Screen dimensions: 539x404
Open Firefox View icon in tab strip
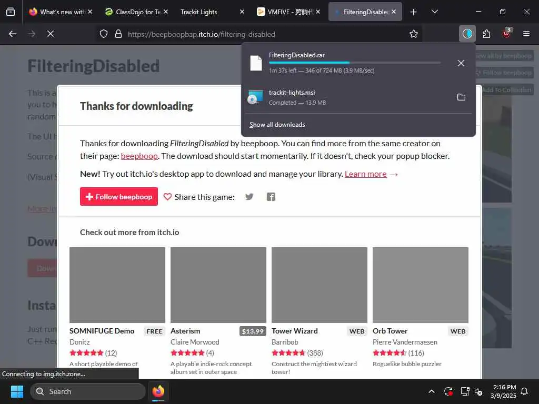(x=11, y=12)
